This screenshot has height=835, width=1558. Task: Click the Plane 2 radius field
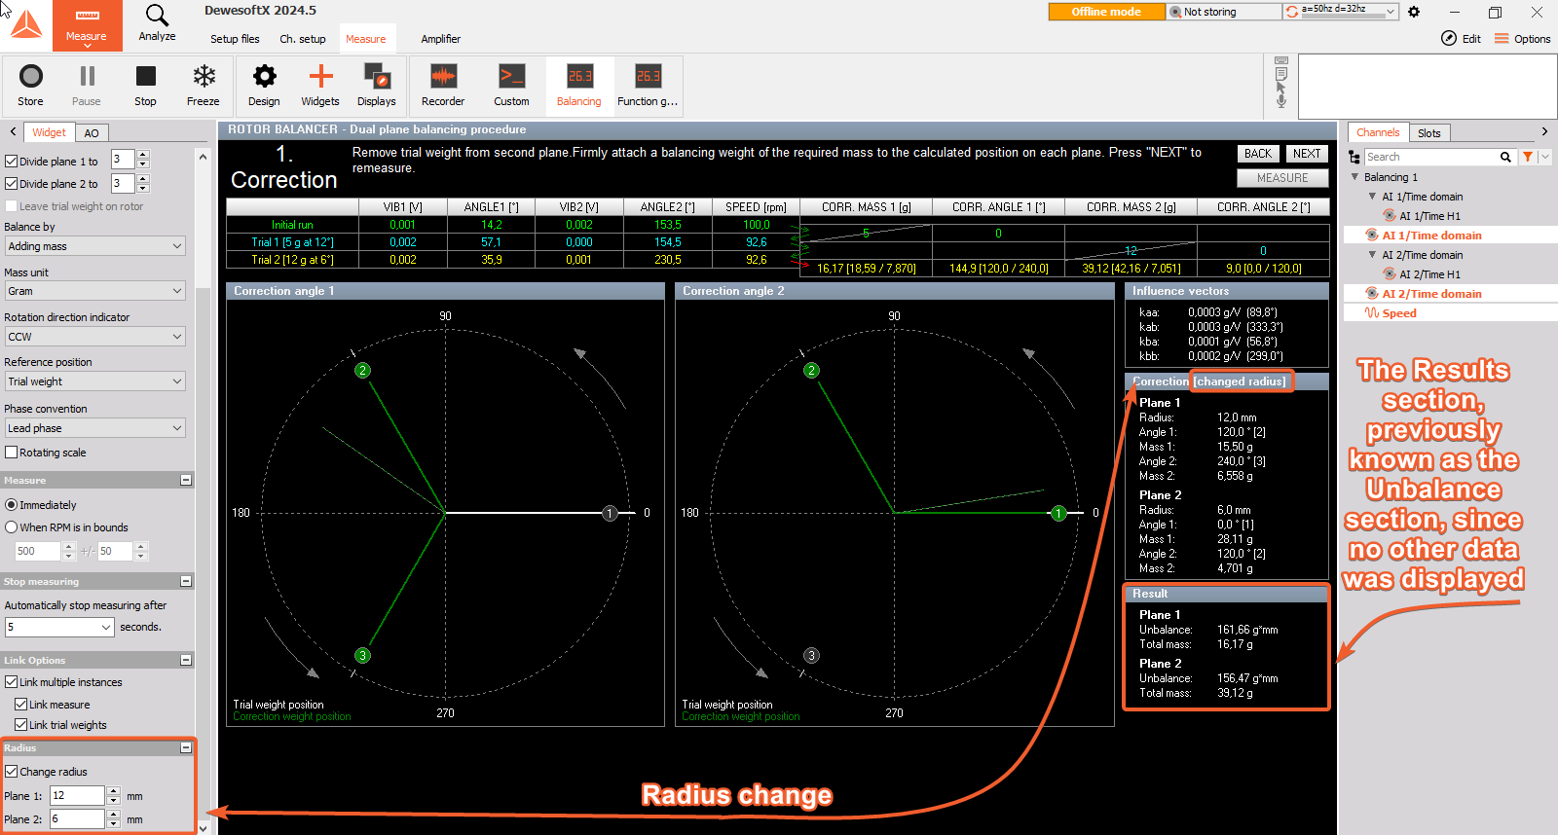pos(77,819)
